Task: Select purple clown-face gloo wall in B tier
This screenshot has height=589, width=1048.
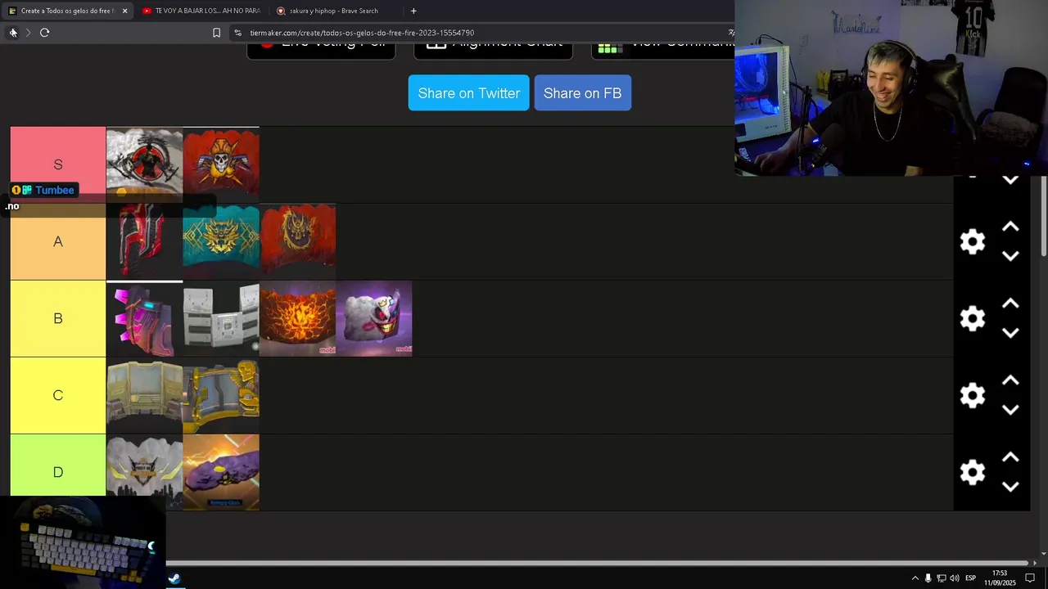Action: pyautogui.click(x=374, y=318)
